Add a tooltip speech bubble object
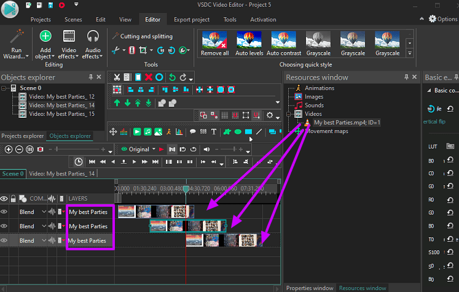 pos(192,132)
